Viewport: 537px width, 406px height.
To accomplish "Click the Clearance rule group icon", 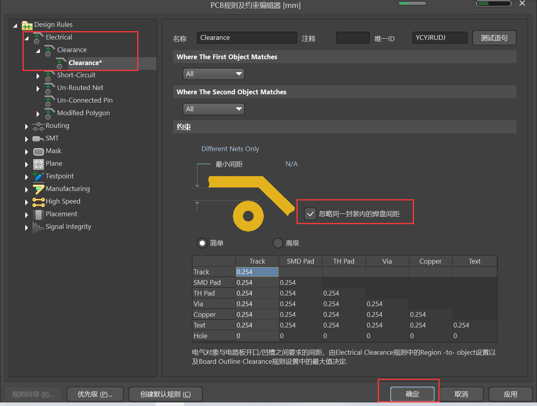I will 50,51.
